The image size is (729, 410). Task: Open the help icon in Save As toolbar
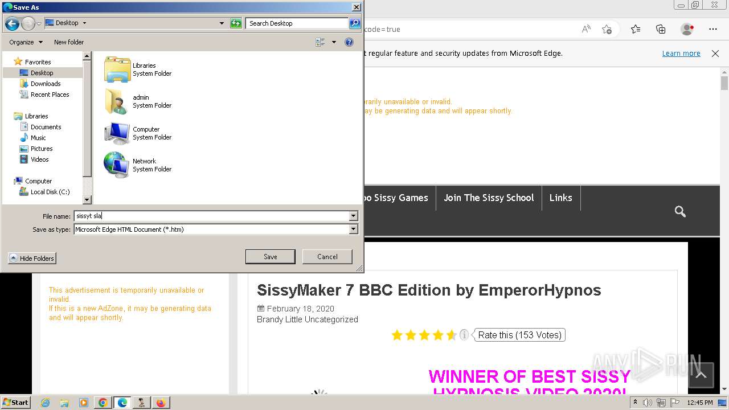point(349,42)
